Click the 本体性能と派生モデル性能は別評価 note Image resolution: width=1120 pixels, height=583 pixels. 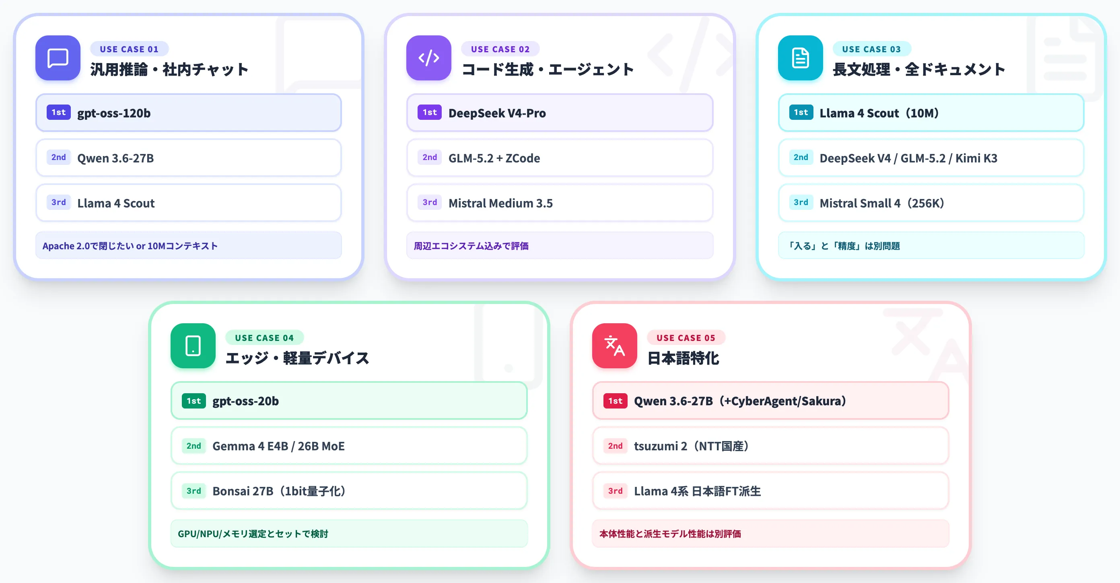tap(770, 534)
